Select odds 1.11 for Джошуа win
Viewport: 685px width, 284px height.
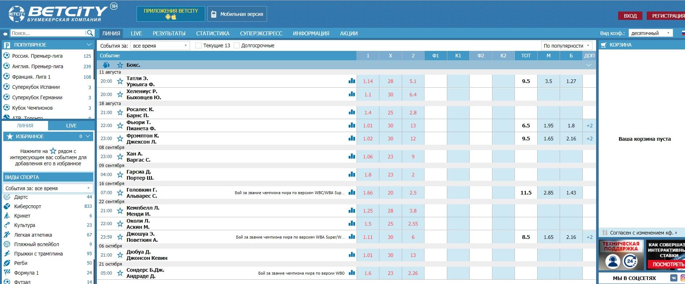(368, 237)
